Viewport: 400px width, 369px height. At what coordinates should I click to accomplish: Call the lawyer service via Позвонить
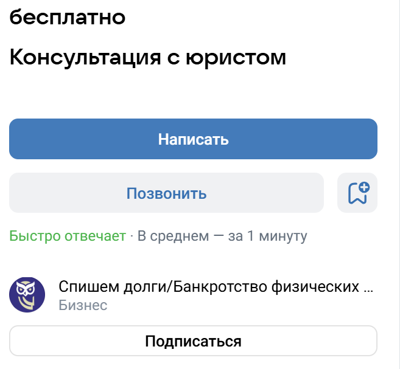pos(166,193)
